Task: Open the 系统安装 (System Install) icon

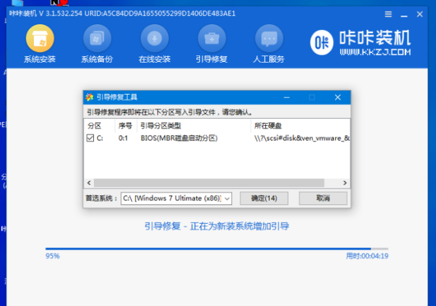Action: click(40, 40)
